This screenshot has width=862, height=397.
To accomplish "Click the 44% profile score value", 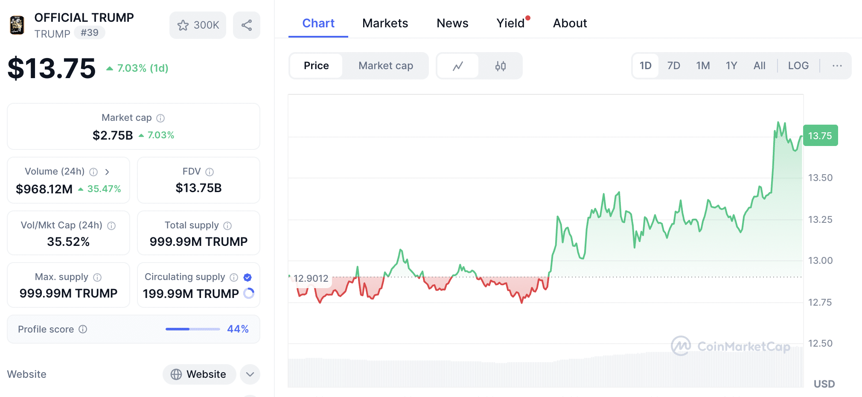I will (x=238, y=329).
